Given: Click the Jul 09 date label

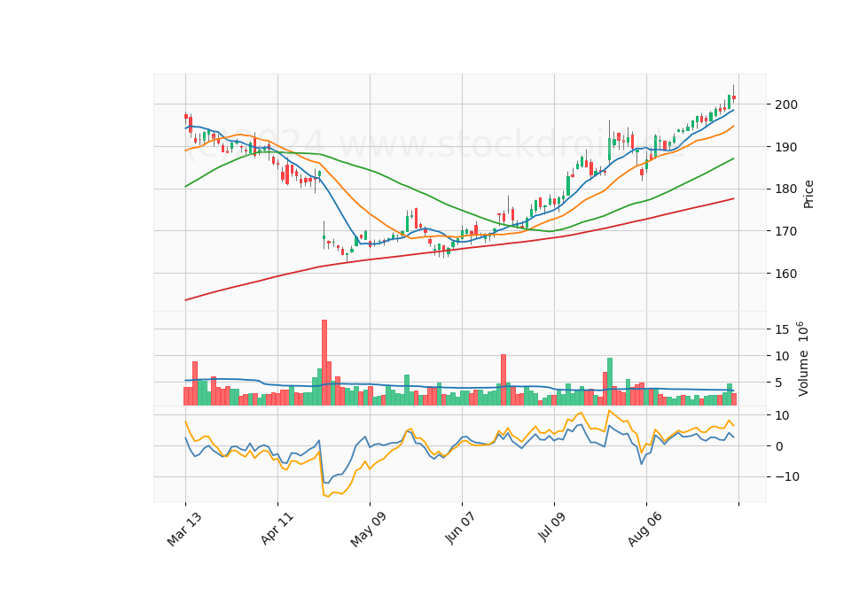Looking at the screenshot, I should [x=553, y=528].
